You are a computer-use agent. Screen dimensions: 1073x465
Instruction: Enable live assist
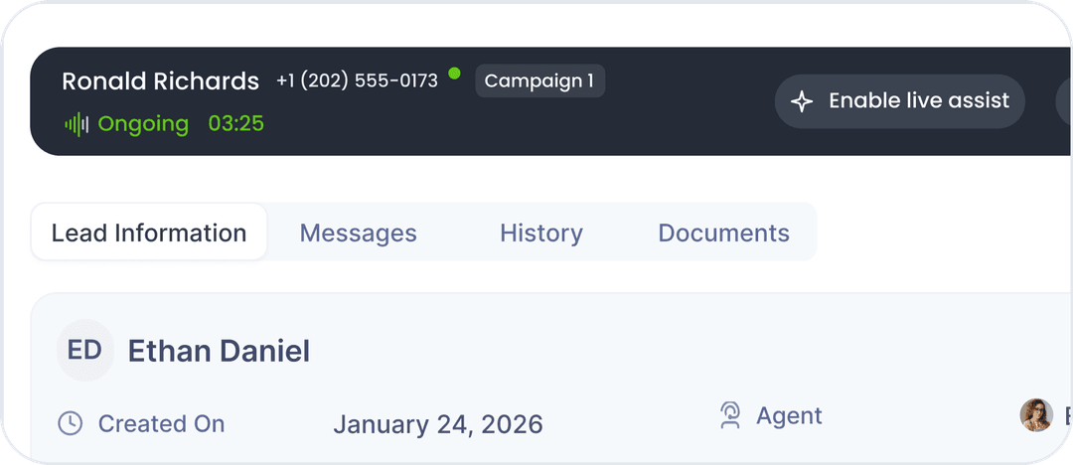(x=899, y=101)
